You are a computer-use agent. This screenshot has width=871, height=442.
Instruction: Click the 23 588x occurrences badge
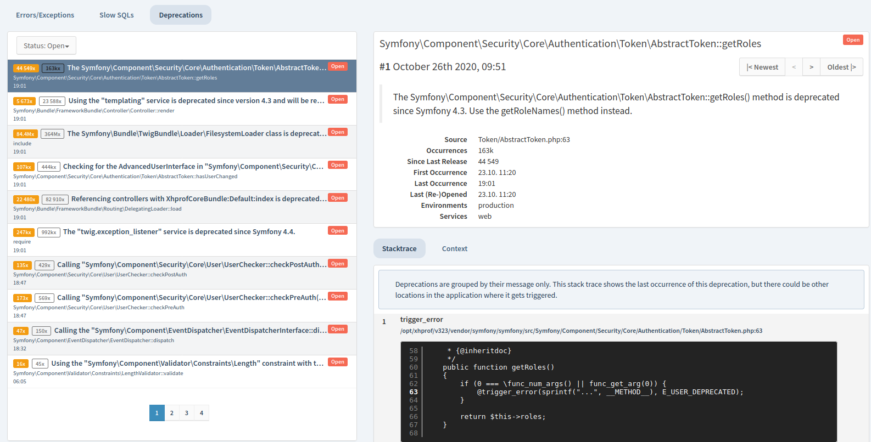52,101
